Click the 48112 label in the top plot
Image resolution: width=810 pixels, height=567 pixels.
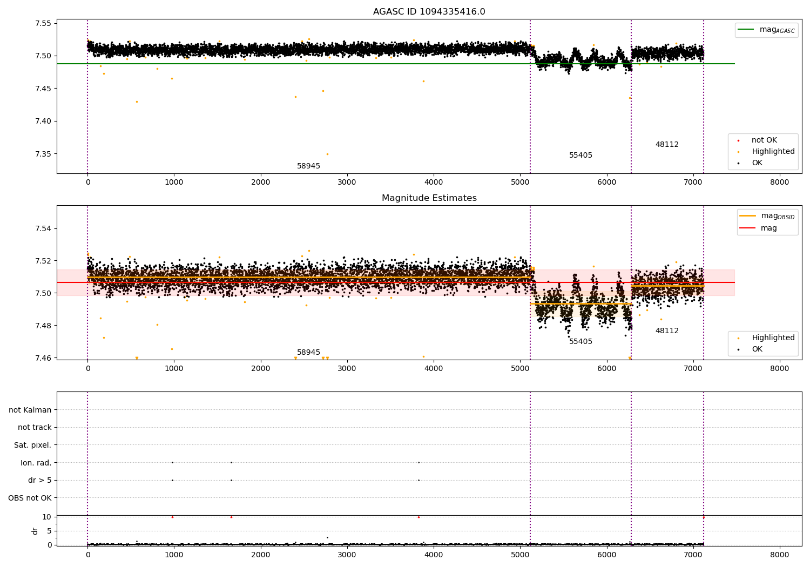667,145
